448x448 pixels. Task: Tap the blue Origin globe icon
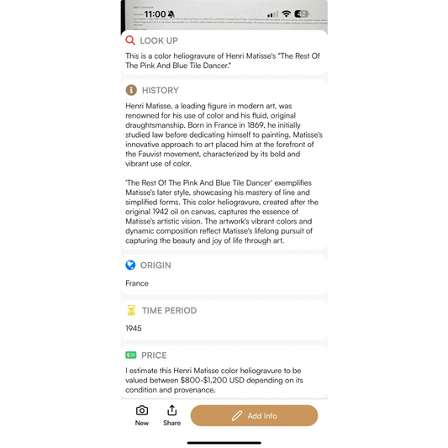[x=130, y=265]
